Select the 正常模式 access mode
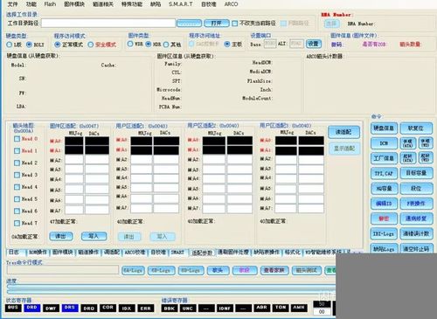 tap(58, 45)
